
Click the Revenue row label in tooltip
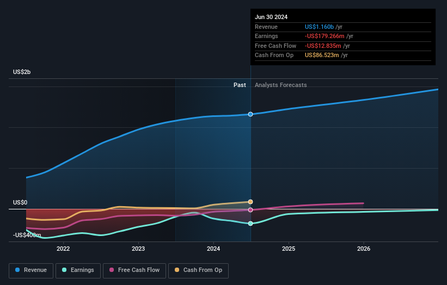pos(266,27)
